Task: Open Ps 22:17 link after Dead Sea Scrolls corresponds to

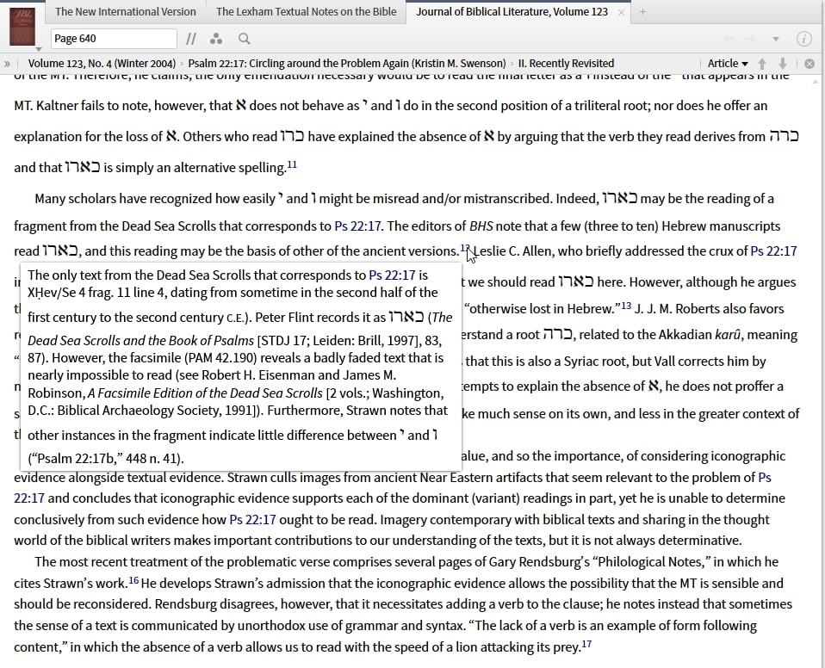Action: pyautogui.click(x=357, y=226)
